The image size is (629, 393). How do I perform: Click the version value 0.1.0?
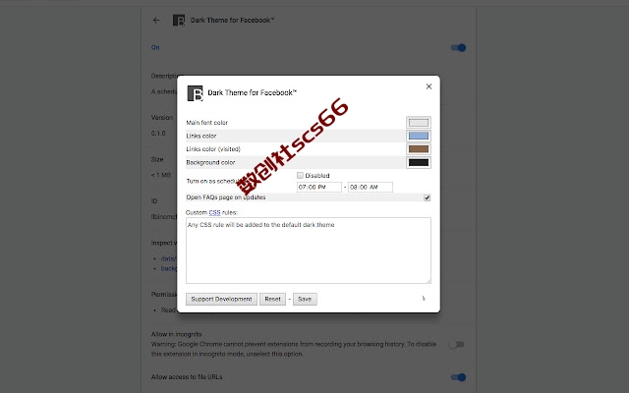coord(158,134)
